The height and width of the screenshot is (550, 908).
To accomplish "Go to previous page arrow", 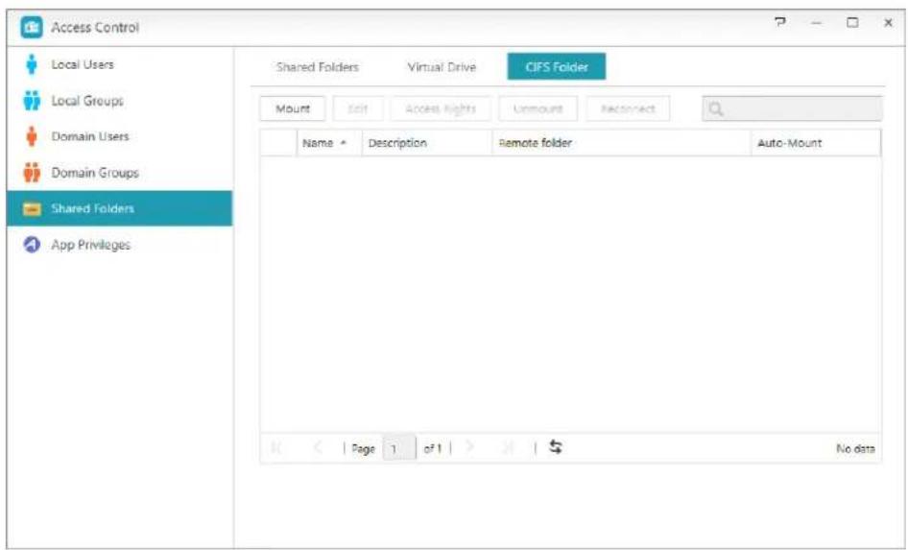I will [x=318, y=447].
